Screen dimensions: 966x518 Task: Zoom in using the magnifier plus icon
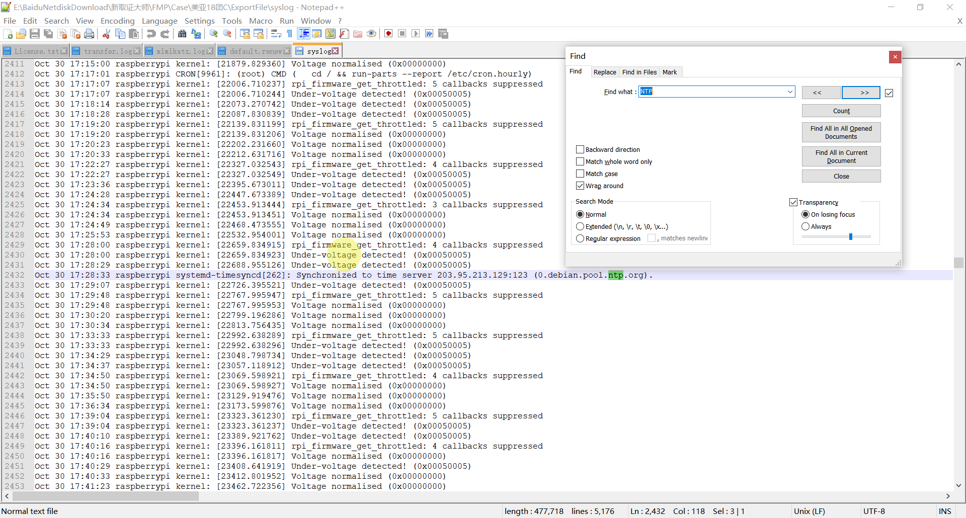click(x=214, y=34)
